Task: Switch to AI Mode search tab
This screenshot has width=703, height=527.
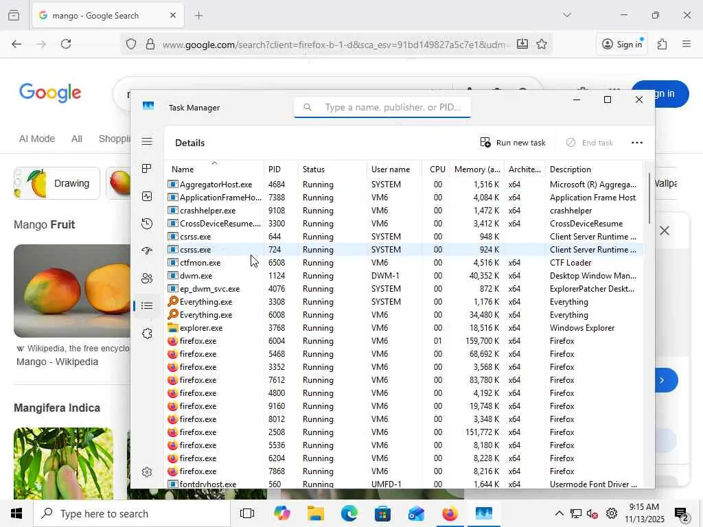Action: 37,139
